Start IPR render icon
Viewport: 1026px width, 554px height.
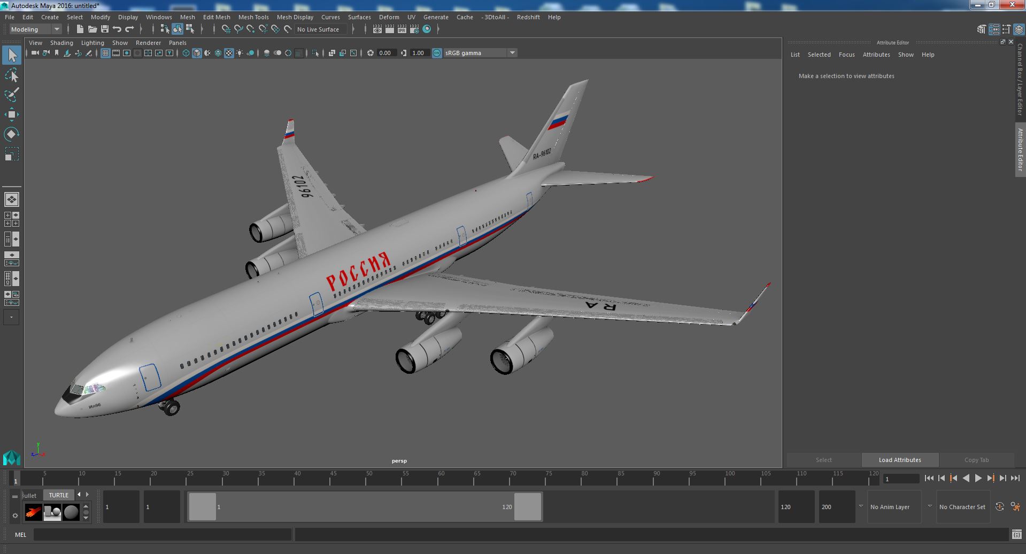point(402,29)
